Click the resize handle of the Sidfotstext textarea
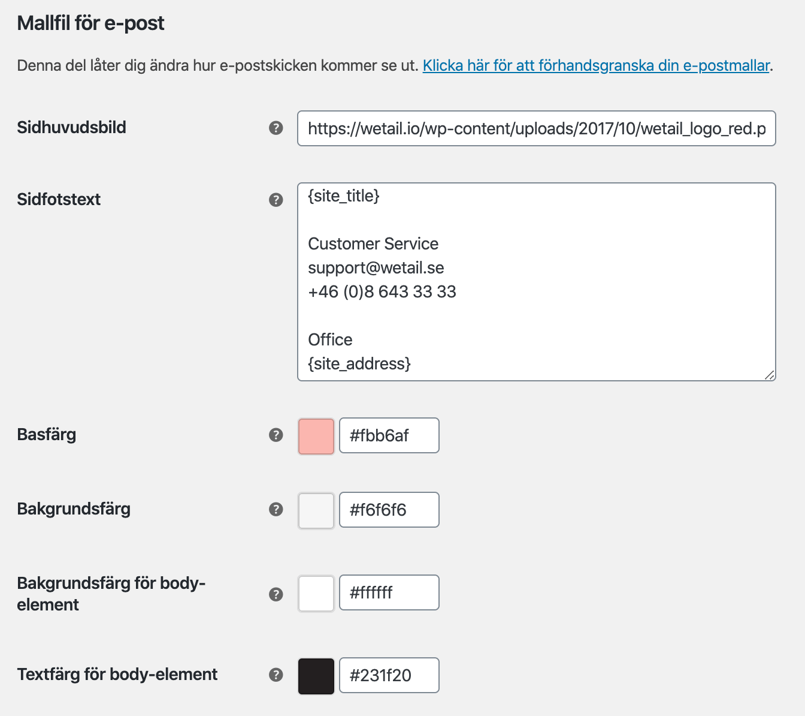 click(770, 375)
